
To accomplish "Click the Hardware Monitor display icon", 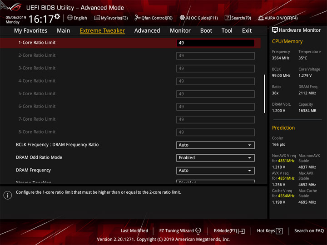I will (x=275, y=30).
